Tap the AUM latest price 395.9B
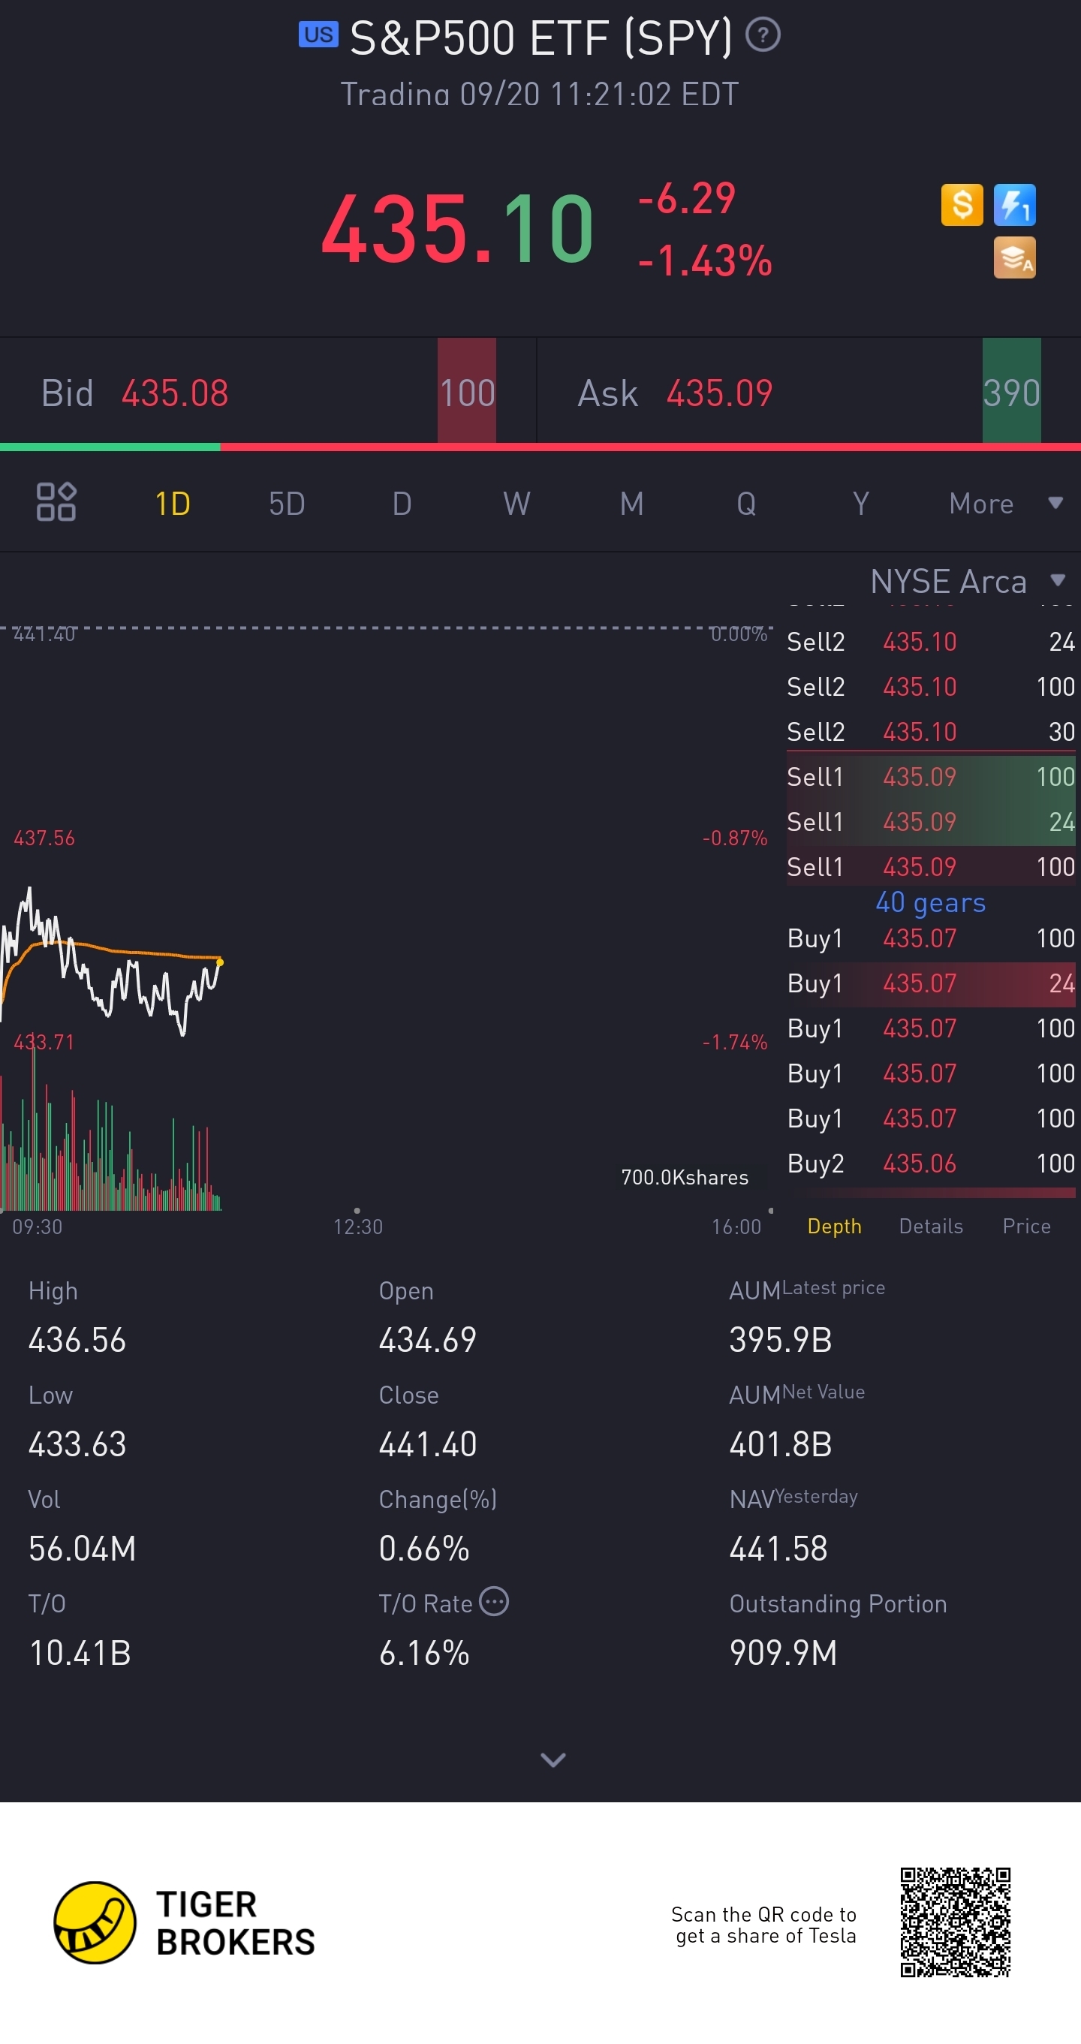Image resolution: width=1081 pixels, height=2044 pixels. tap(780, 1339)
